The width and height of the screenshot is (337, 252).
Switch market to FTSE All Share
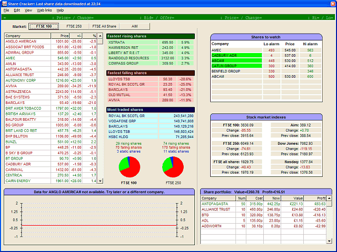click(x=104, y=26)
